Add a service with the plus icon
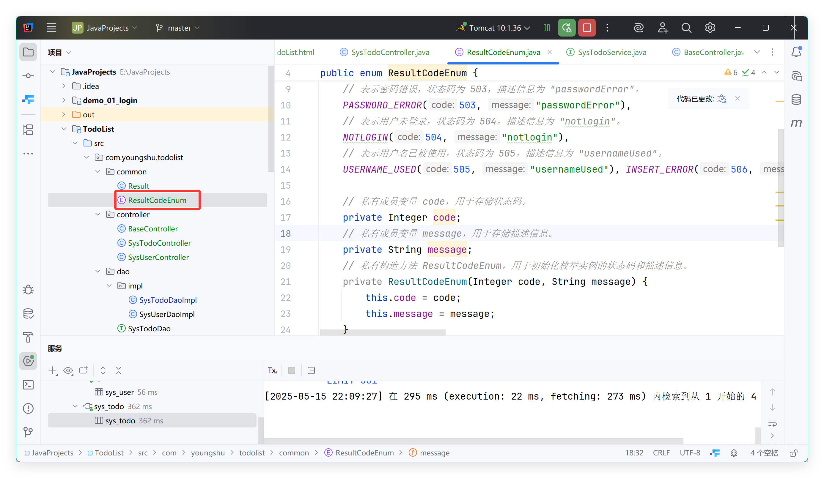 click(53, 370)
